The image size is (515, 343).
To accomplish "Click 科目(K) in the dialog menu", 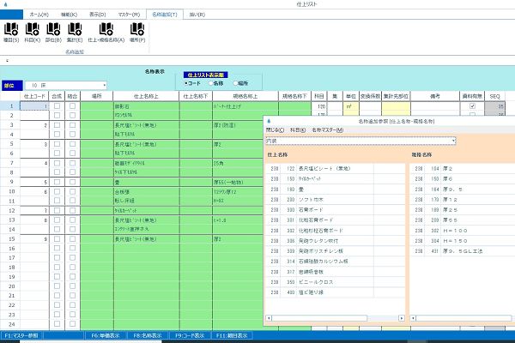I will (298, 130).
